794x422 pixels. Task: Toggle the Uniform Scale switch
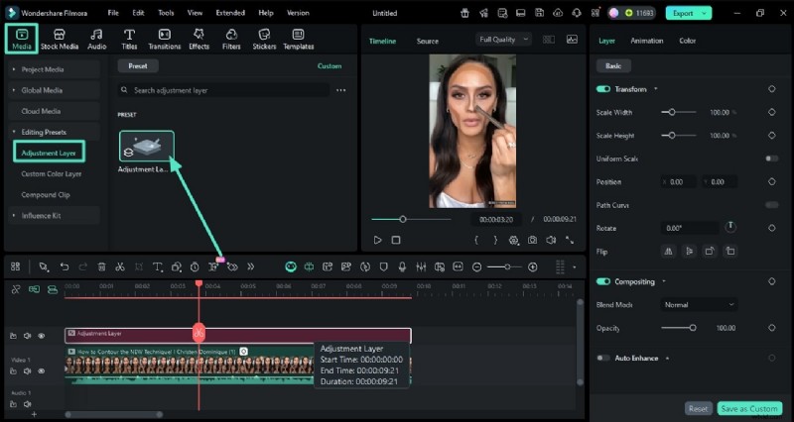pos(772,158)
